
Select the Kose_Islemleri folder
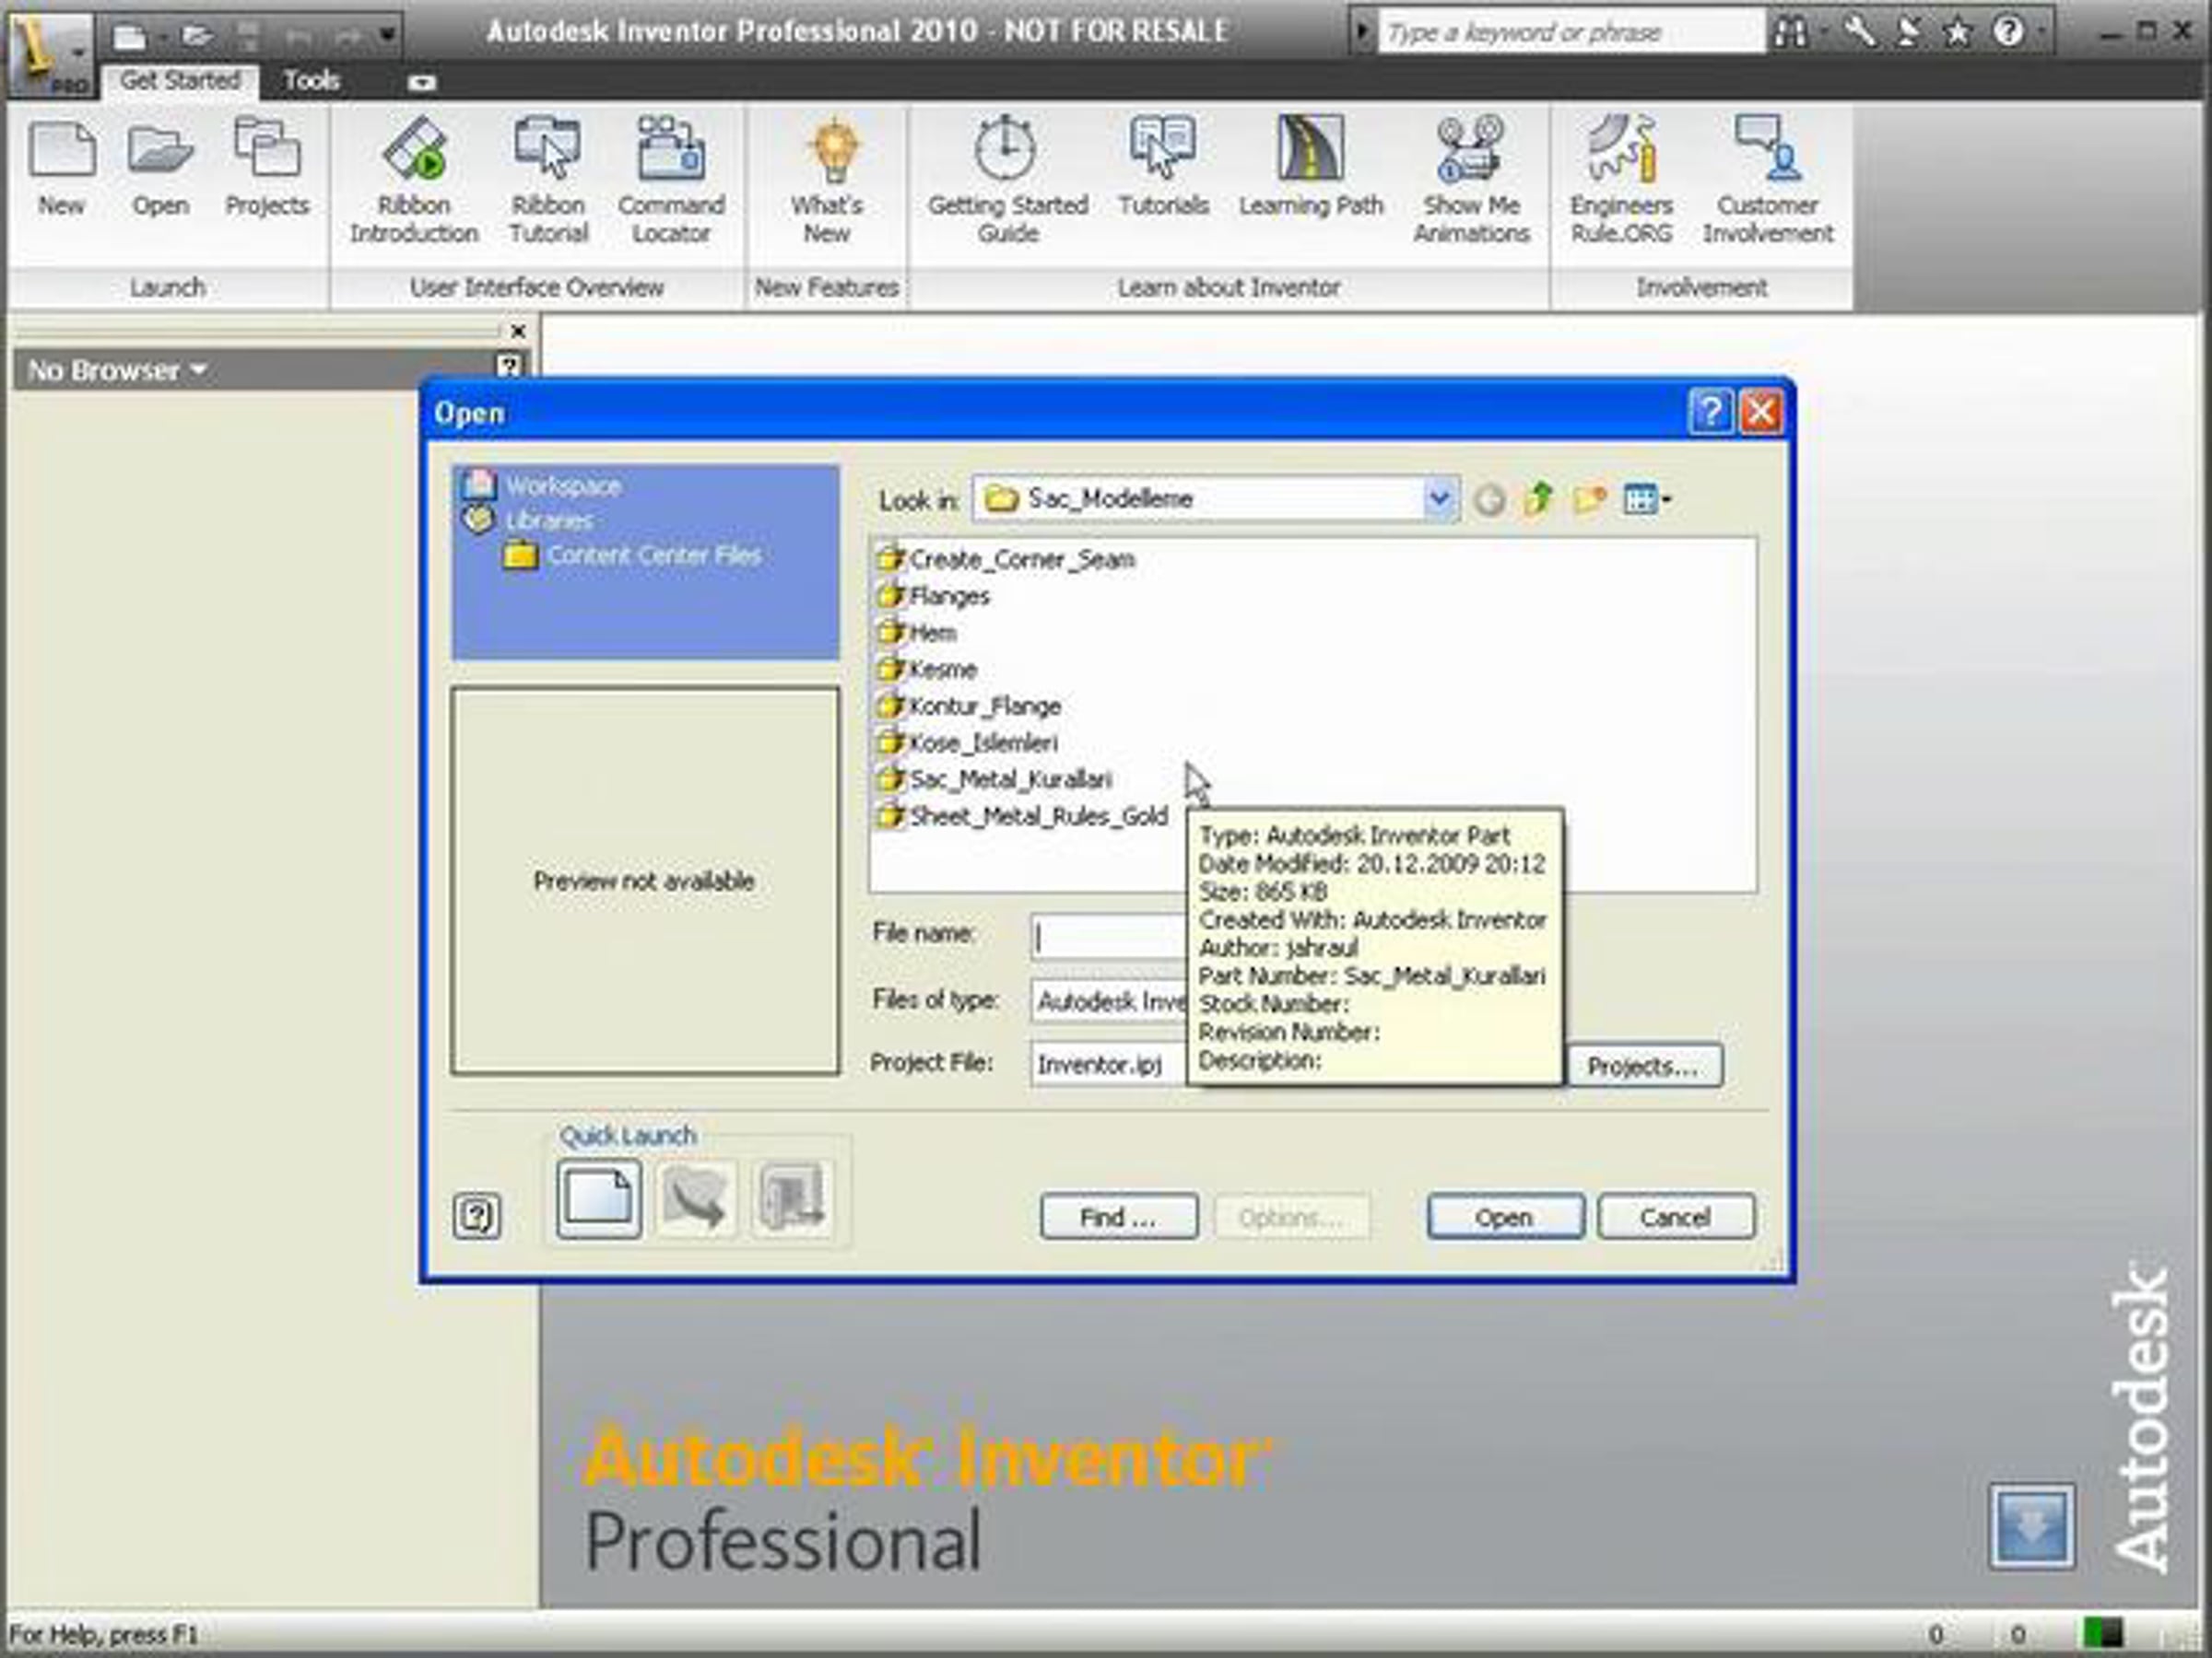point(967,742)
